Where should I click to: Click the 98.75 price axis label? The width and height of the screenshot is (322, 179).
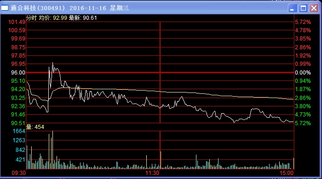[x=18, y=47]
